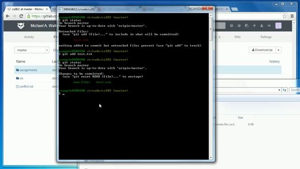Click the media file (.avi) type cell
This screenshot has width=300, height=169.
[225, 124]
